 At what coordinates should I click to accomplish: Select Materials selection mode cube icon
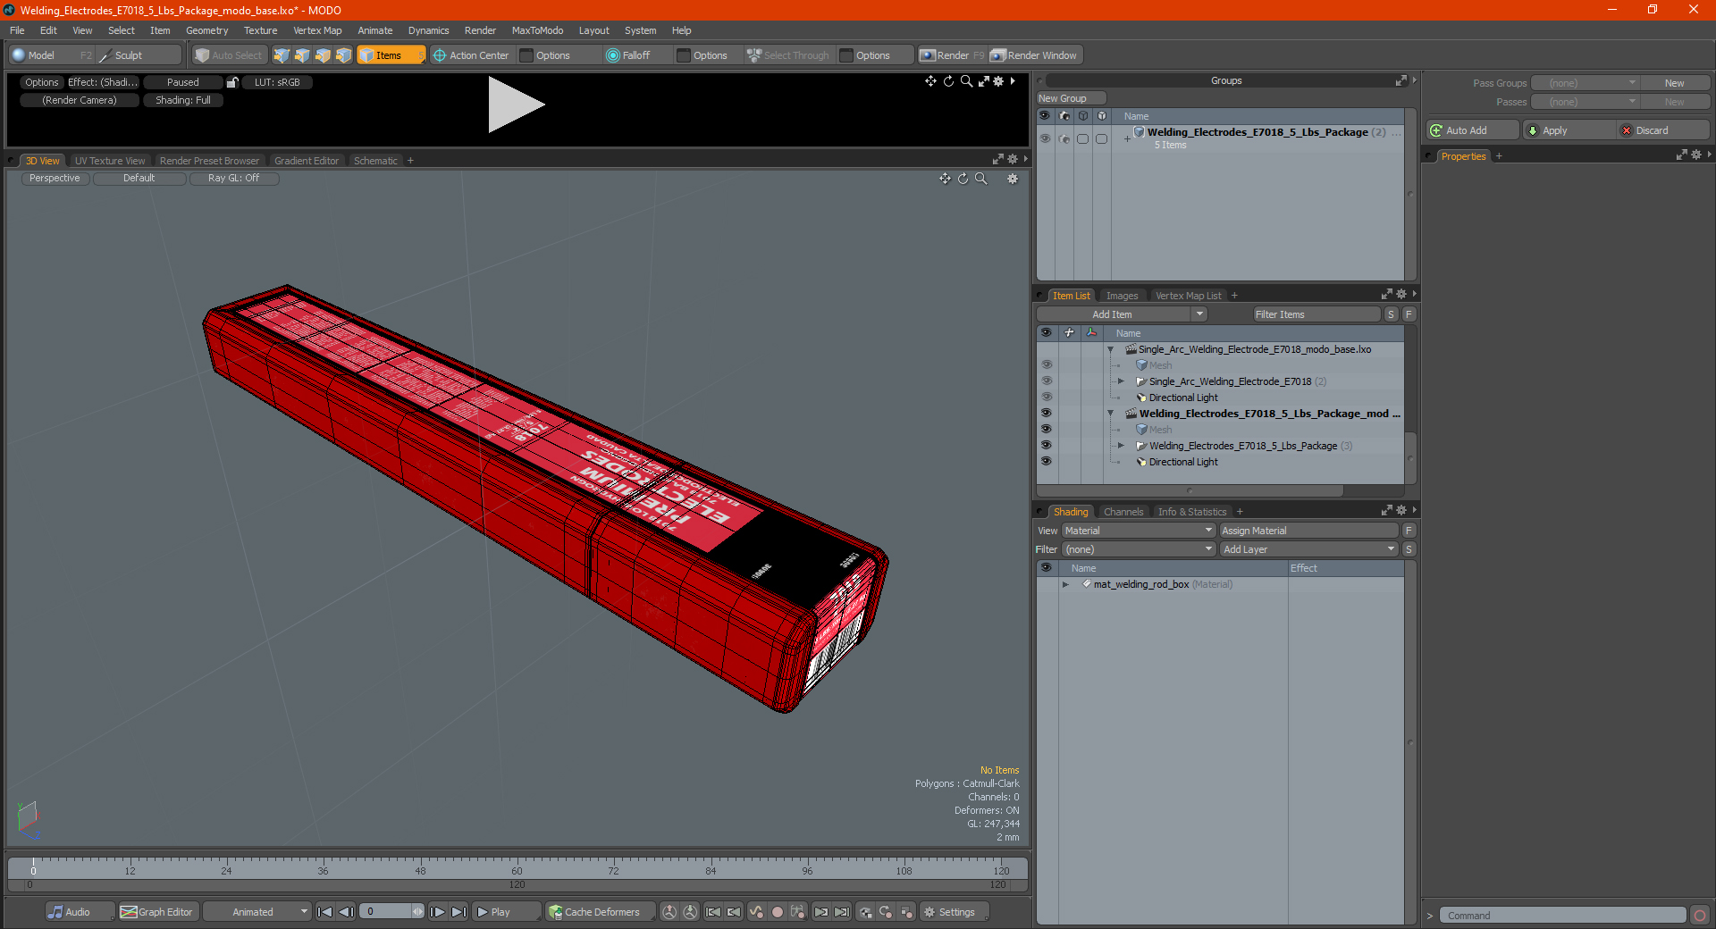[343, 55]
